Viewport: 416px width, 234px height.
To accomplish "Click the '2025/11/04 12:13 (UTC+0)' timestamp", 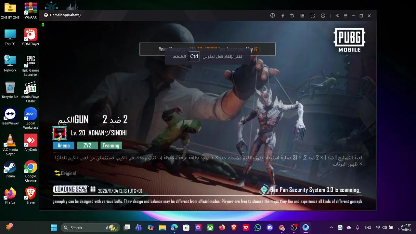I will pos(120,191).
